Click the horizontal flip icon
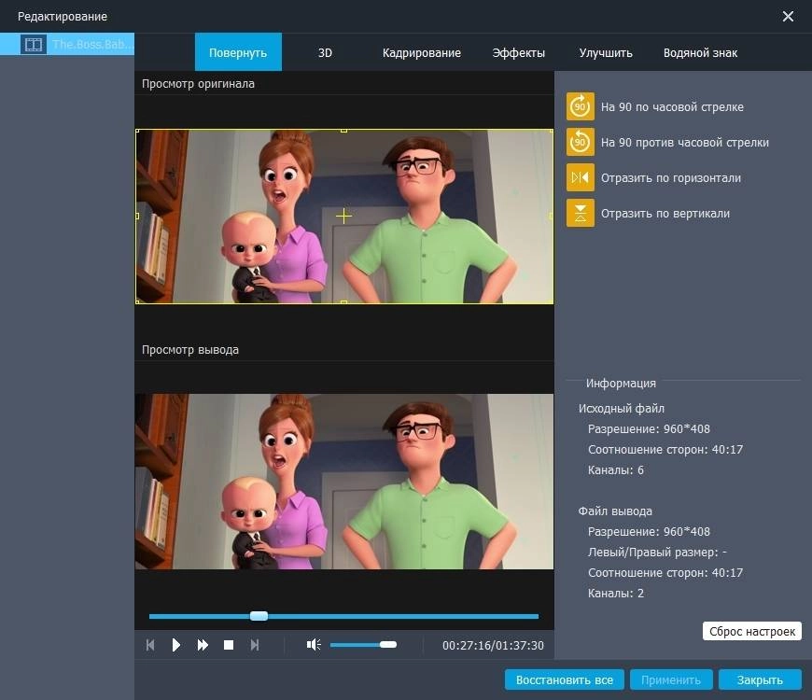 580,177
